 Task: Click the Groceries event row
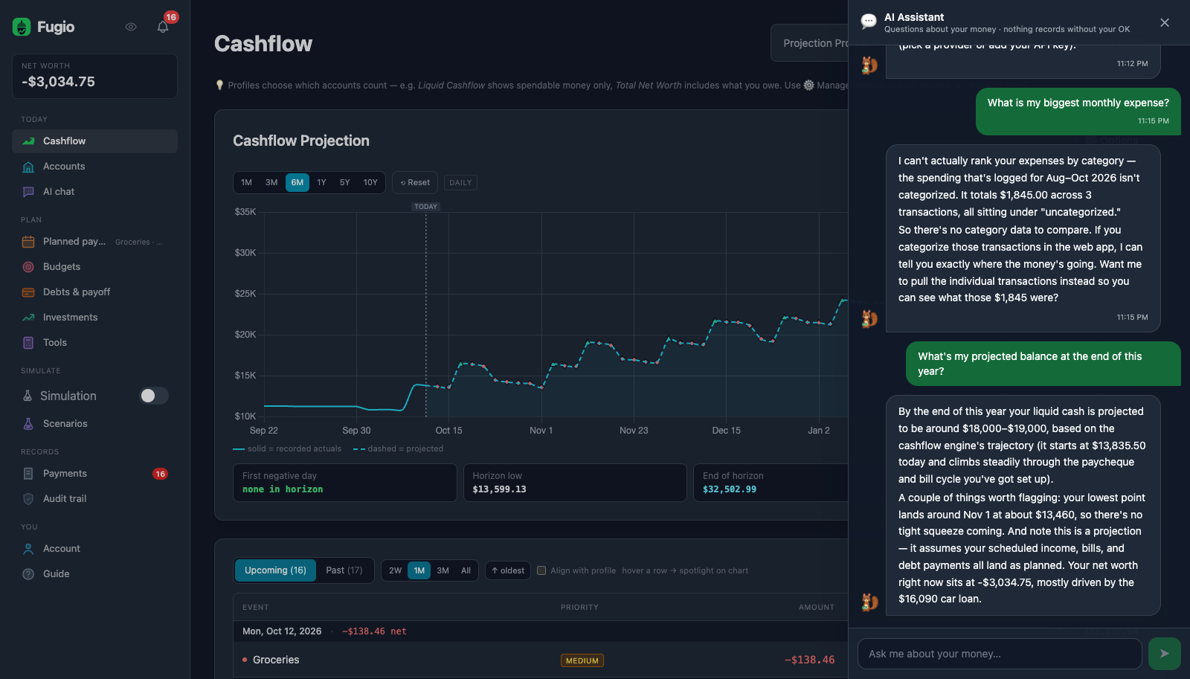click(541, 660)
